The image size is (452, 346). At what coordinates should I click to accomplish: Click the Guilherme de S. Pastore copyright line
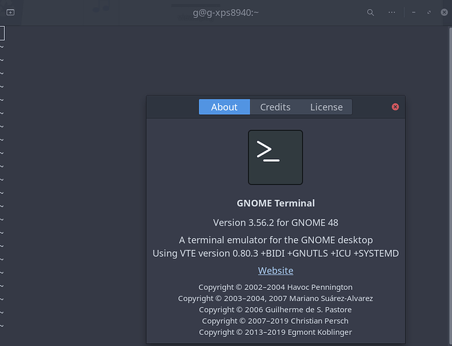click(276, 309)
